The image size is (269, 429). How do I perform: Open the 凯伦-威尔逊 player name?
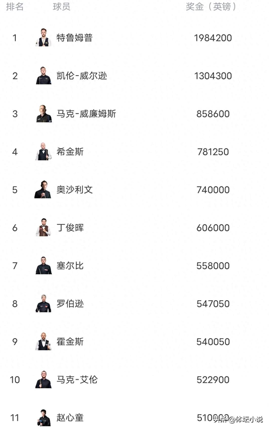[x=81, y=76]
